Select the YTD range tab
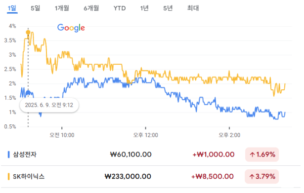Screen dimensions: 304x193 point(120,8)
